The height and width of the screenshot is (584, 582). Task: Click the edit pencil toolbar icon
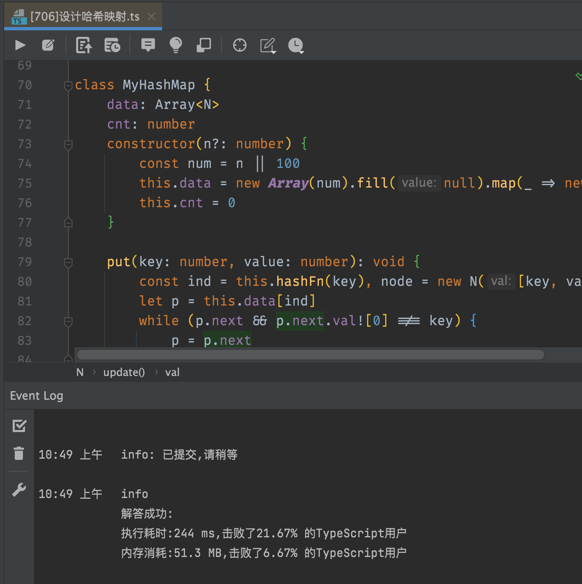coord(48,45)
